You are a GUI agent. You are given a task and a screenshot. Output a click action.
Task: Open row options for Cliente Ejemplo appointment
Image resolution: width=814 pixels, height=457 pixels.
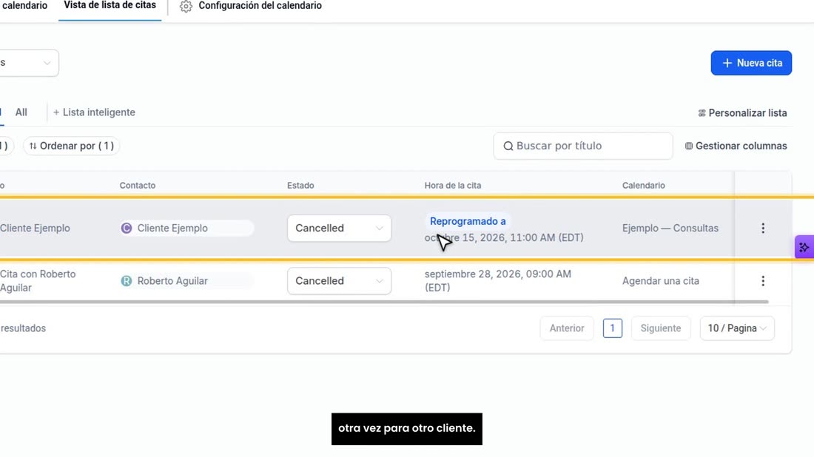(x=763, y=228)
